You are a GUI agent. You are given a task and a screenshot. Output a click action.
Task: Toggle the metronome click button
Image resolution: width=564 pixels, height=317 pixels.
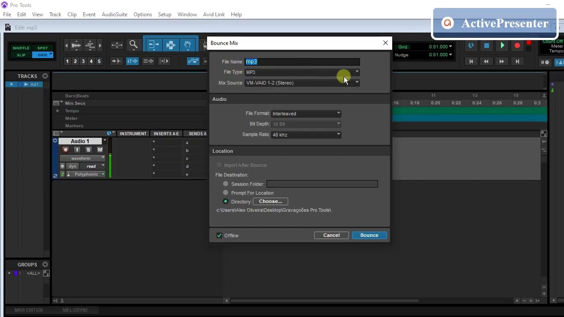(560, 62)
